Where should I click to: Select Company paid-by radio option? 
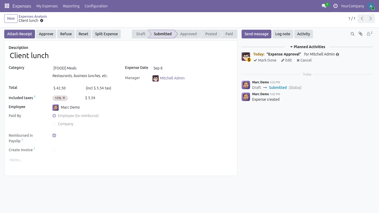point(54,124)
